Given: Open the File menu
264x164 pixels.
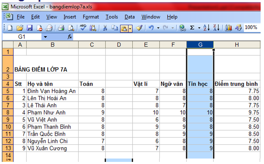Looking at the screenshot, I should [x=21, y=17].
